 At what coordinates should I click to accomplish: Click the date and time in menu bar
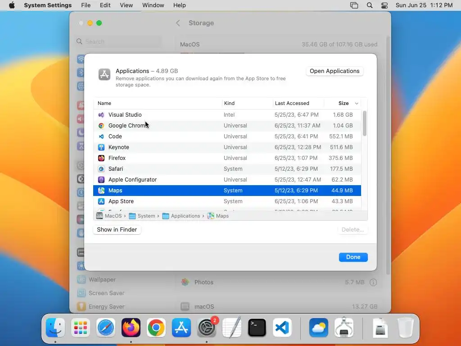[424, 5]
